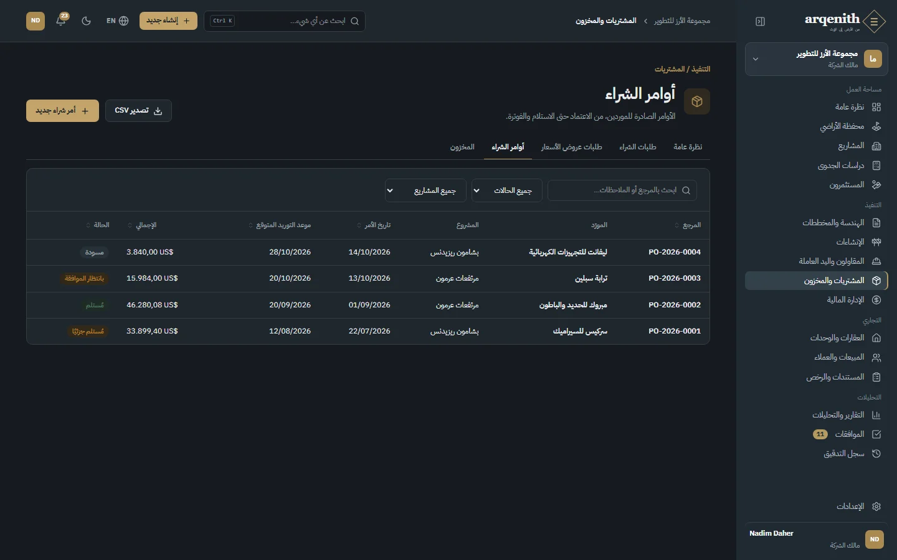Screen dimensions: 897x560
Task: Go to المشاريع in sidebar
Action: pos(817,146)
